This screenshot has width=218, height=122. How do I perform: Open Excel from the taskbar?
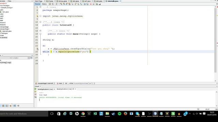[95, 114]
